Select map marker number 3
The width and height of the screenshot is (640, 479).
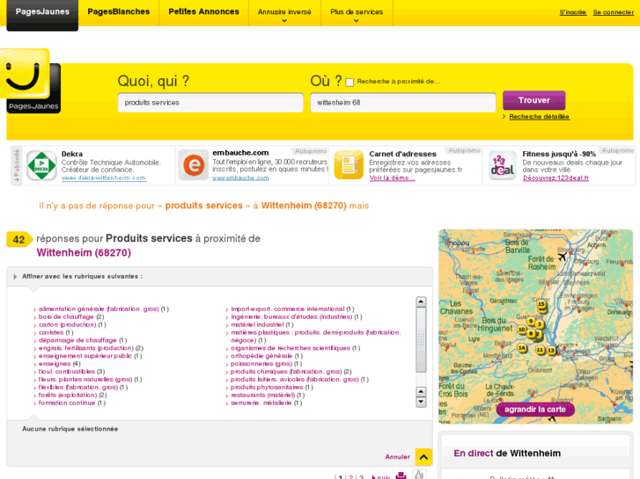click(x=540, y=324)
